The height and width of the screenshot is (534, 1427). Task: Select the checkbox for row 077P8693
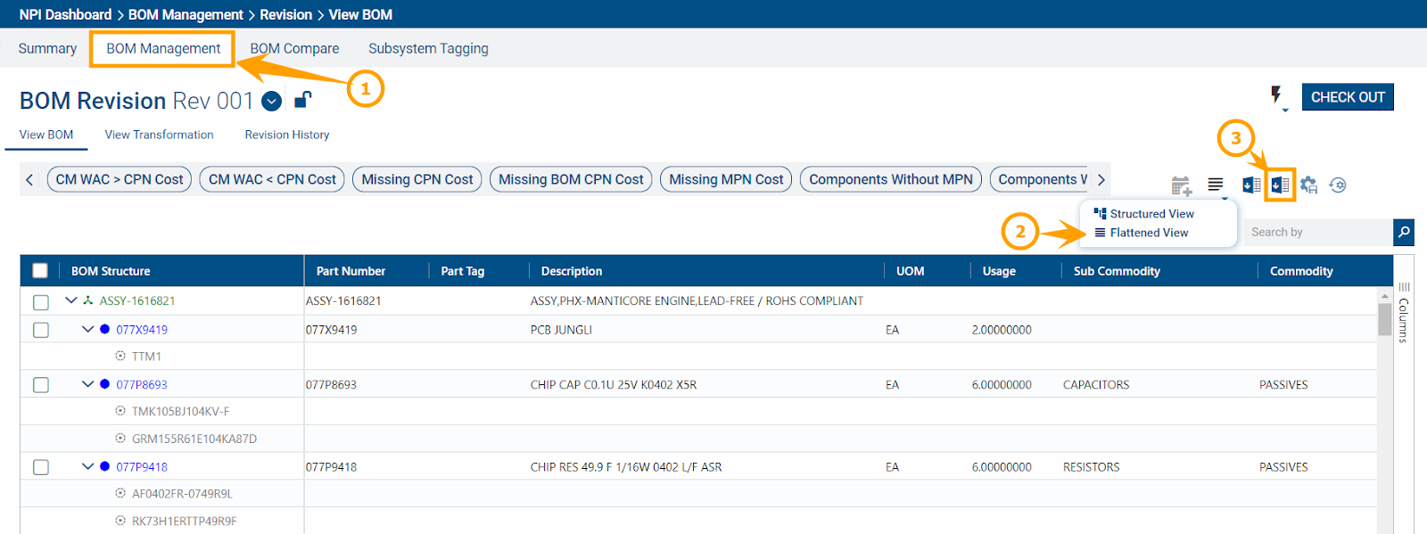[x=41, y=385]
